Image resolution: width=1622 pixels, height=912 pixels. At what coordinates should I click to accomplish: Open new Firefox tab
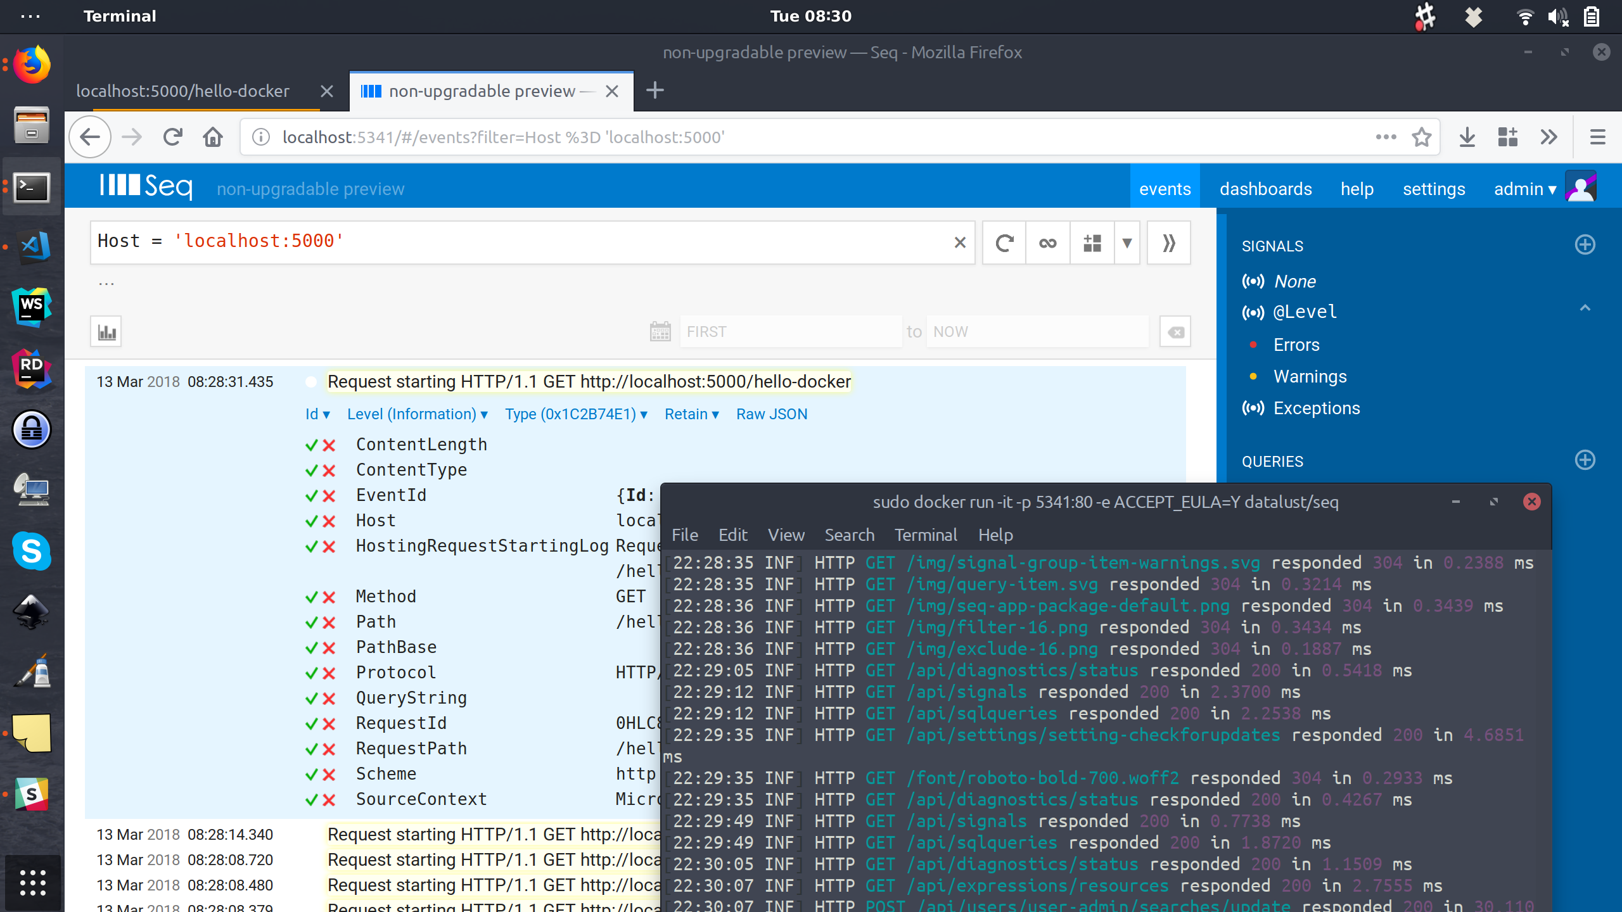(655, 91)
